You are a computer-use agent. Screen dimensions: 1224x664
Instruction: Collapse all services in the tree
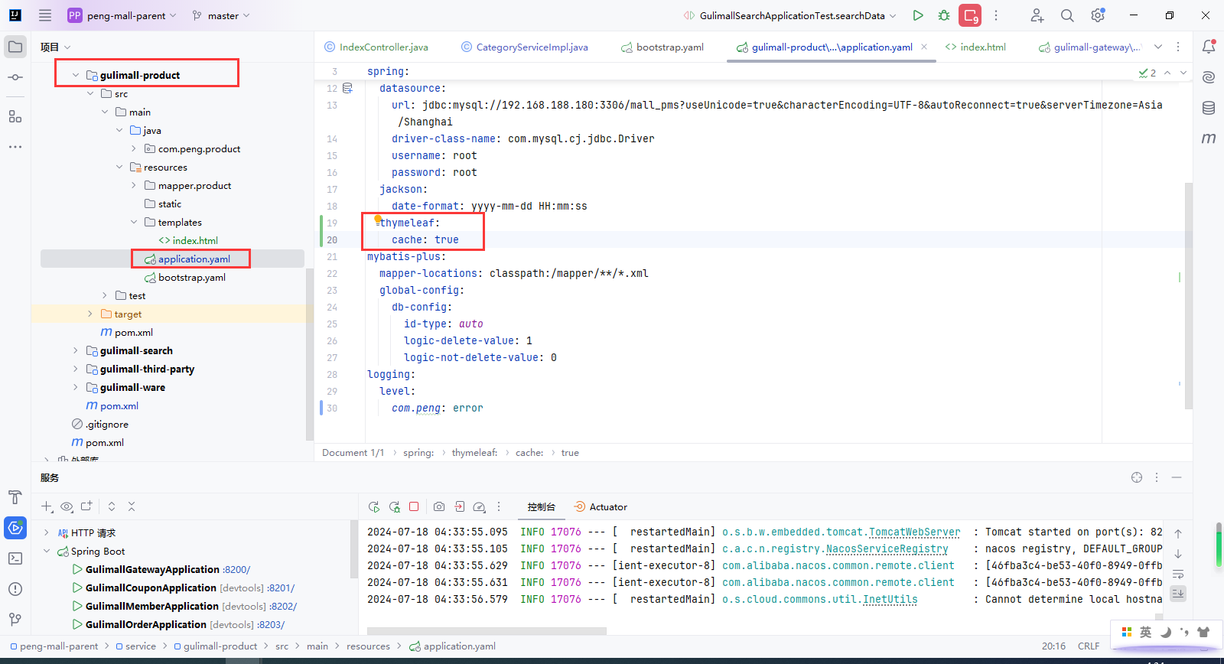click(x=132, y=506)
